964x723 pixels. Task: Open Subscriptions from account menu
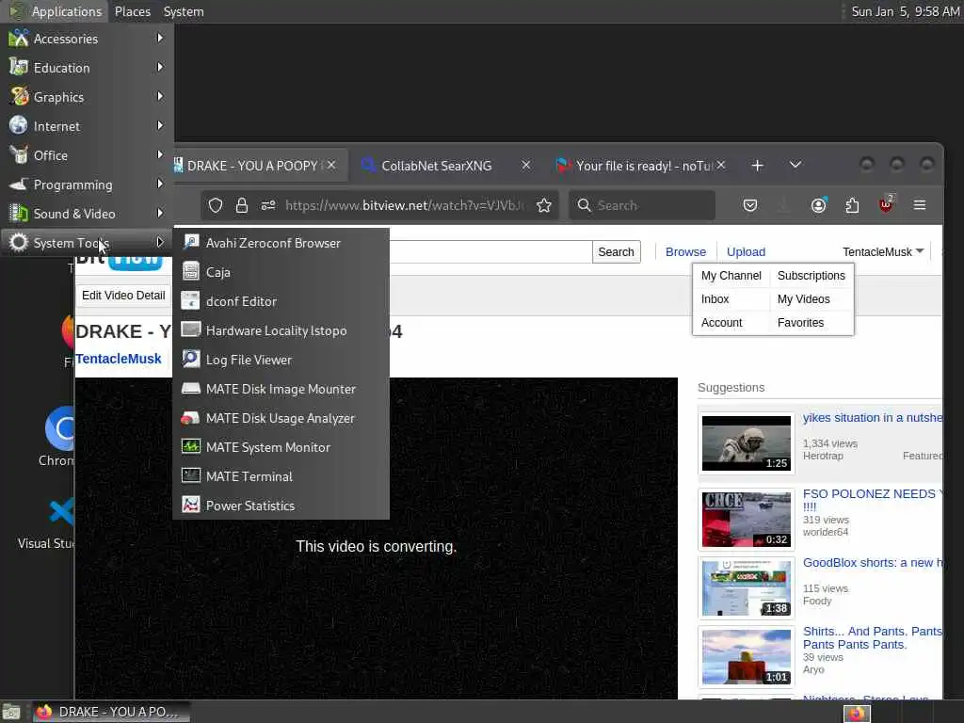pyautogui.click(x=811, y=276)
